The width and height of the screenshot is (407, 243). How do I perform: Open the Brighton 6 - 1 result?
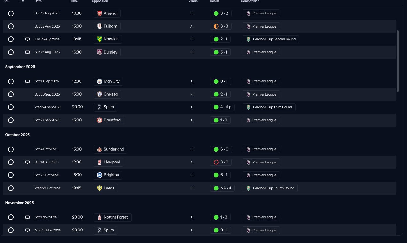tap(221, 175)
